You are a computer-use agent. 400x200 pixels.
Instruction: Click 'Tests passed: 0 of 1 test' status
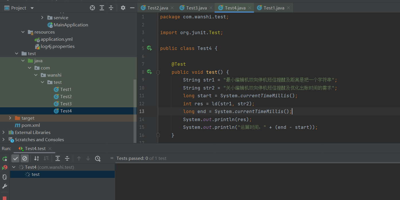coord(141,158)
